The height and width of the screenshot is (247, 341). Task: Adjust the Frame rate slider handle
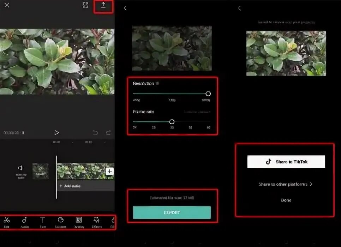172,122
